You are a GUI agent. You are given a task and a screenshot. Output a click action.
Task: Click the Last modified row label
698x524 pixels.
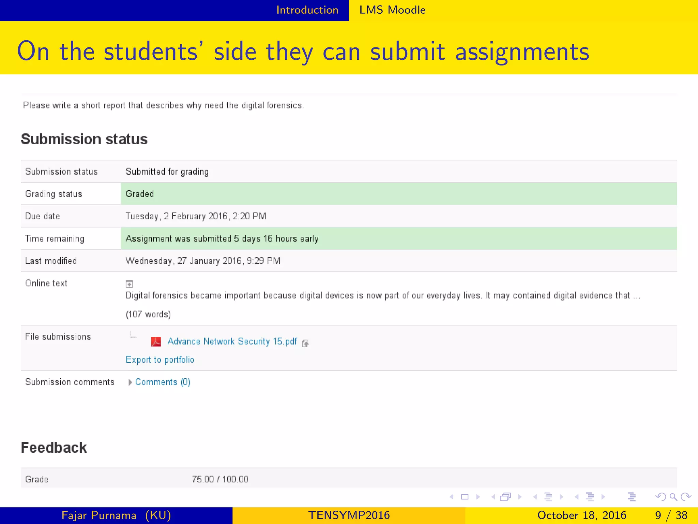(51, 261)
